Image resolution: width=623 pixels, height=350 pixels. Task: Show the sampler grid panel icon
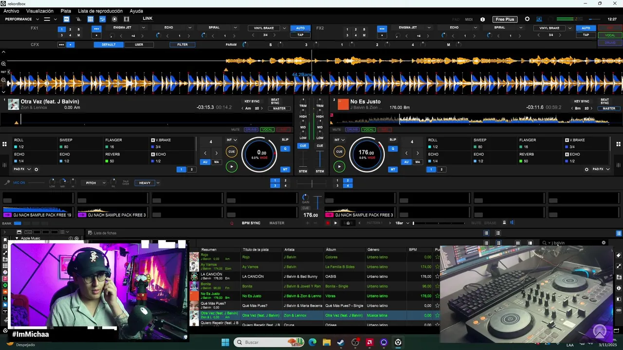(91, 19)
